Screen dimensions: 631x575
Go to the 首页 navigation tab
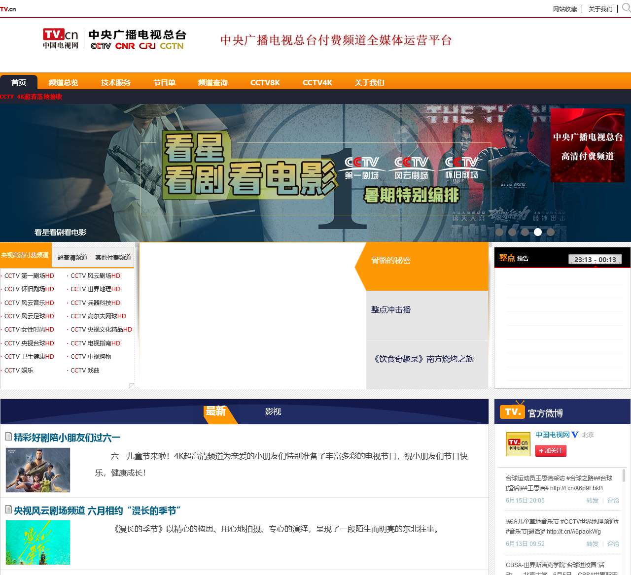(19, 82)
